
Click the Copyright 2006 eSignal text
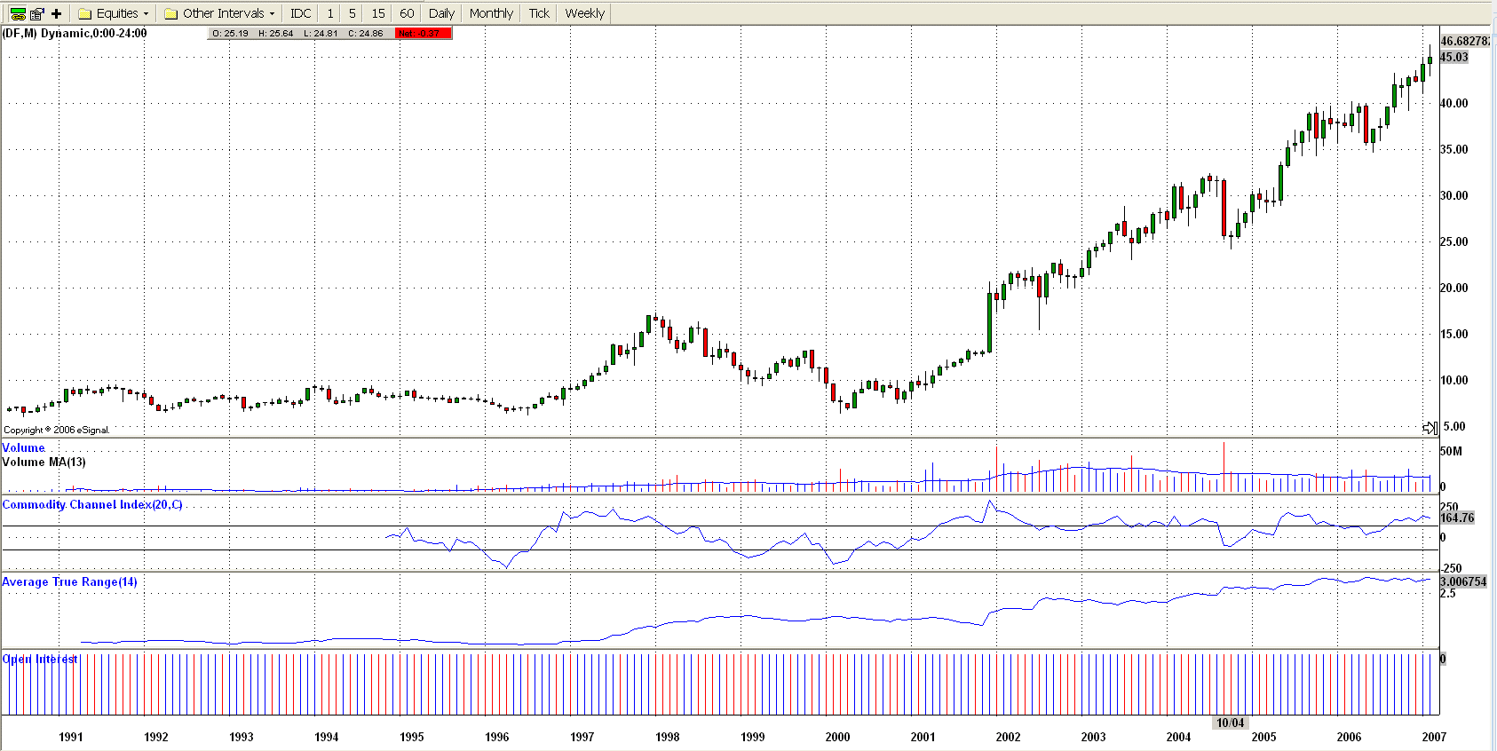(57, 430)
